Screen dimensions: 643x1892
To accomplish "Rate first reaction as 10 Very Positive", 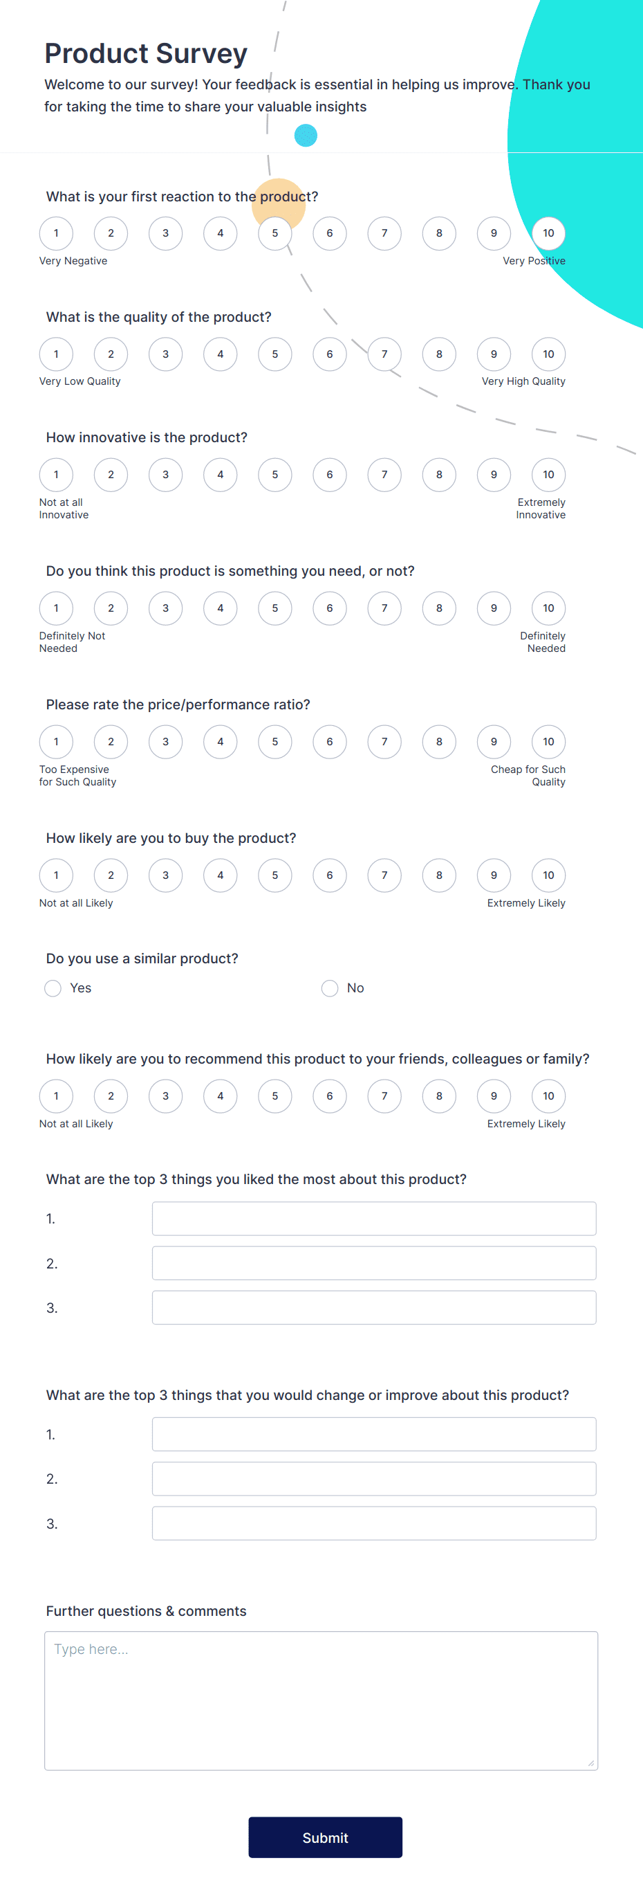I will (548, 233).
